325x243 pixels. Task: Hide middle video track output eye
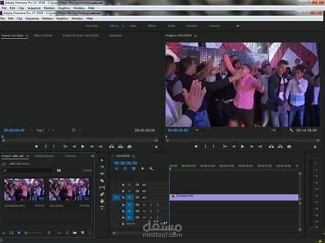144,191
